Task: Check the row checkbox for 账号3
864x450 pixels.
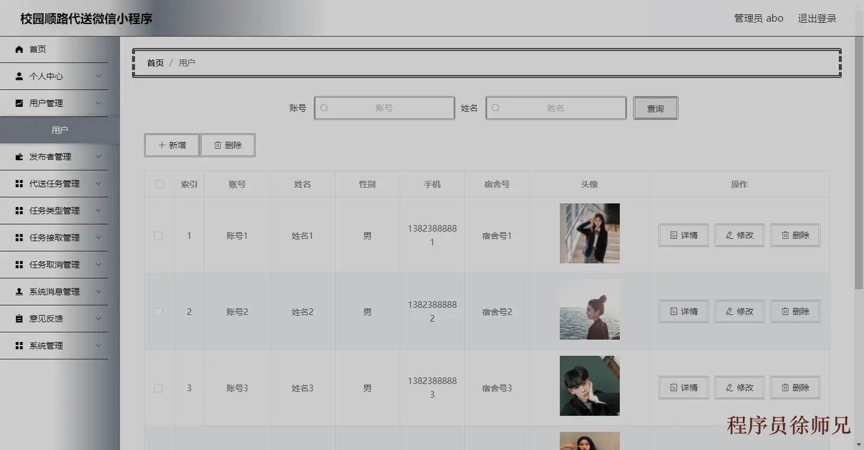Action: [x=158, y=388]
